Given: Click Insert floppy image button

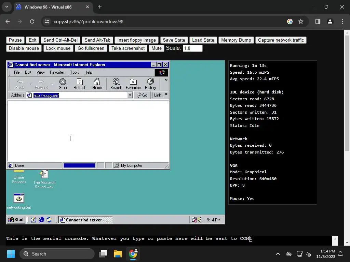Looking at the screenshot, I should (x=137, y=40).
